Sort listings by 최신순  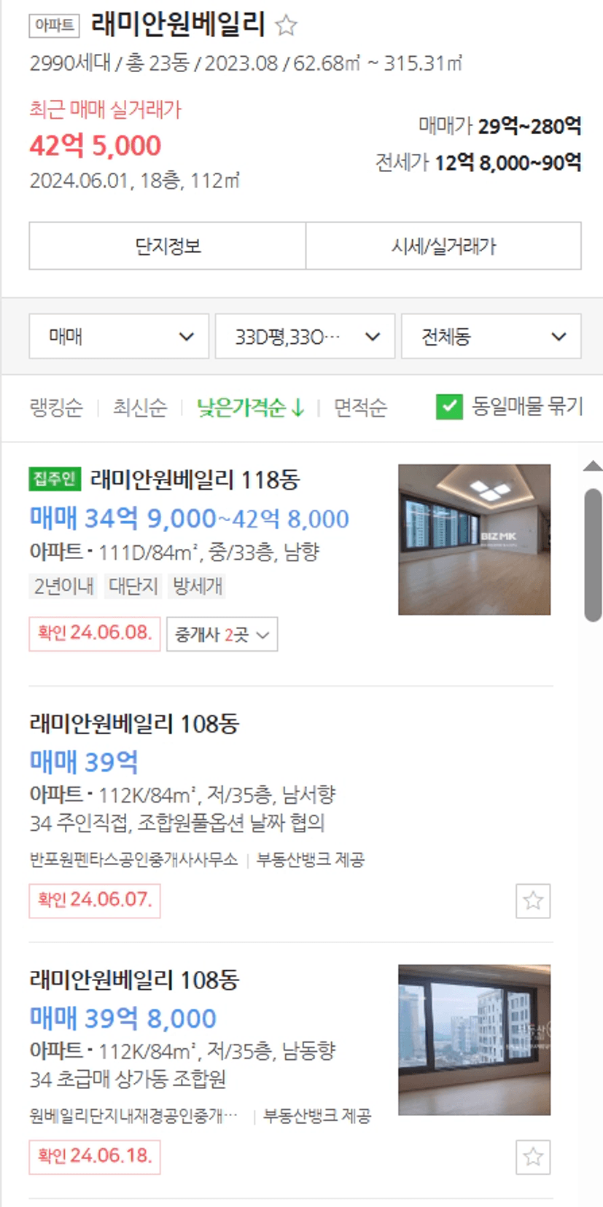[x=139, y=407]
